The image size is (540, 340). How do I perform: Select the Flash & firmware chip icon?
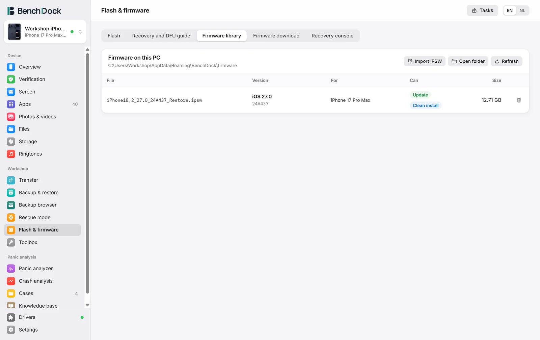point(11,230)
